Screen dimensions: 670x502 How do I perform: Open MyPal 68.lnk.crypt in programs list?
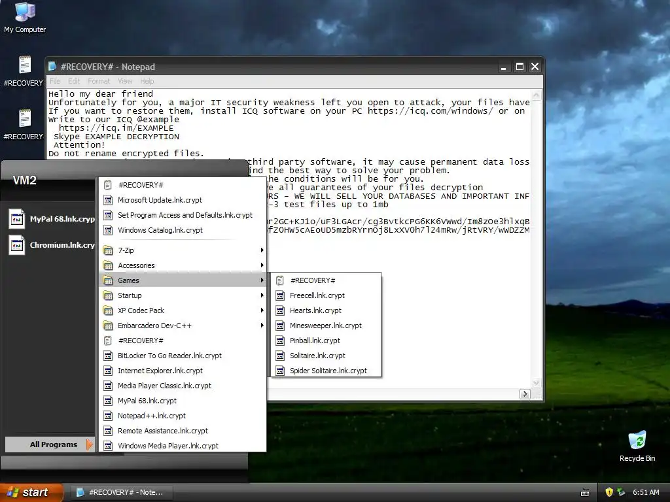pyautogui.click(x=183, y=401)
